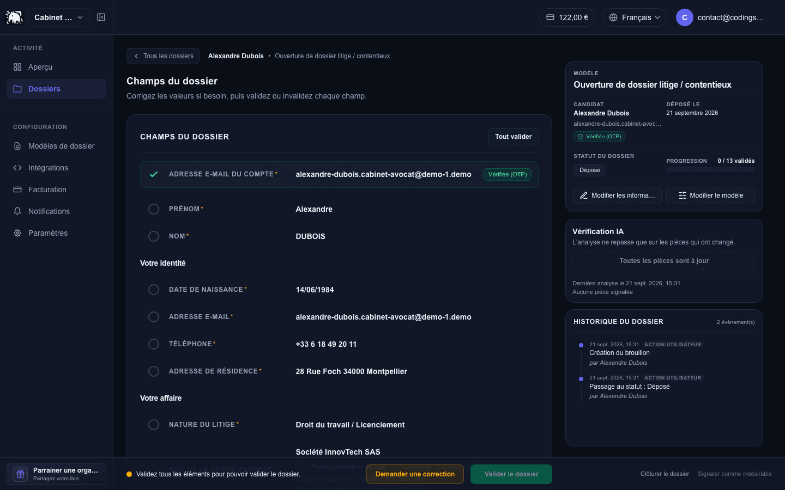Image resolution: width=785 pixels, height=490 pixels.
Task: Open the contact@codings account menu
Action: [720, 17]
